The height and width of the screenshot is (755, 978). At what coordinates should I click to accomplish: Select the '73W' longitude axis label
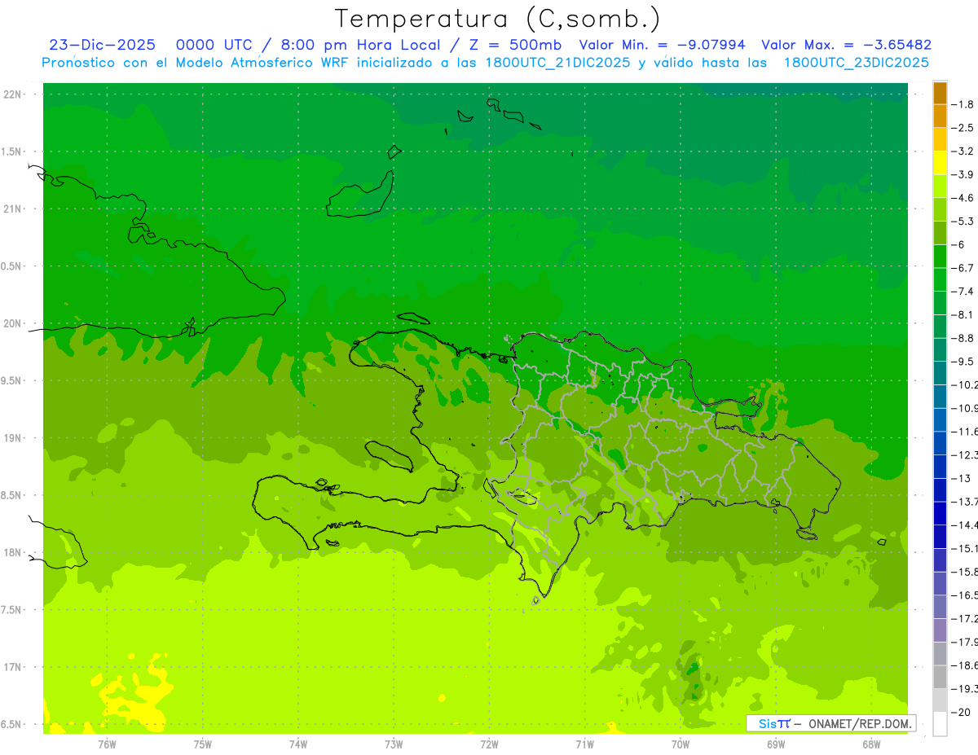(394, 744)
